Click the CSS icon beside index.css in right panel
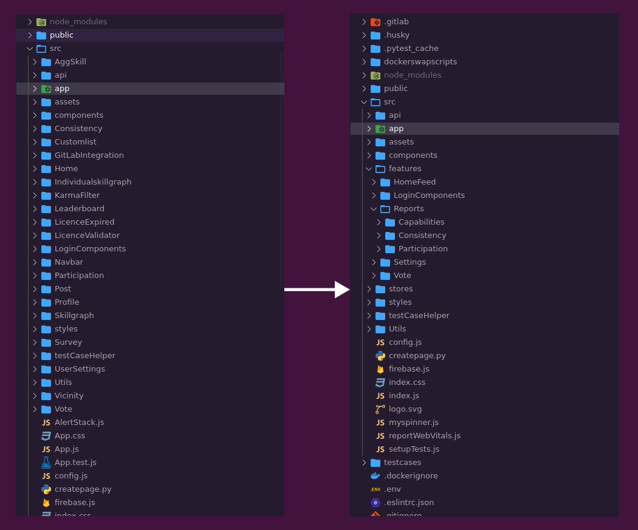Viewport: 638px width, 530px height. pos(380,382)
